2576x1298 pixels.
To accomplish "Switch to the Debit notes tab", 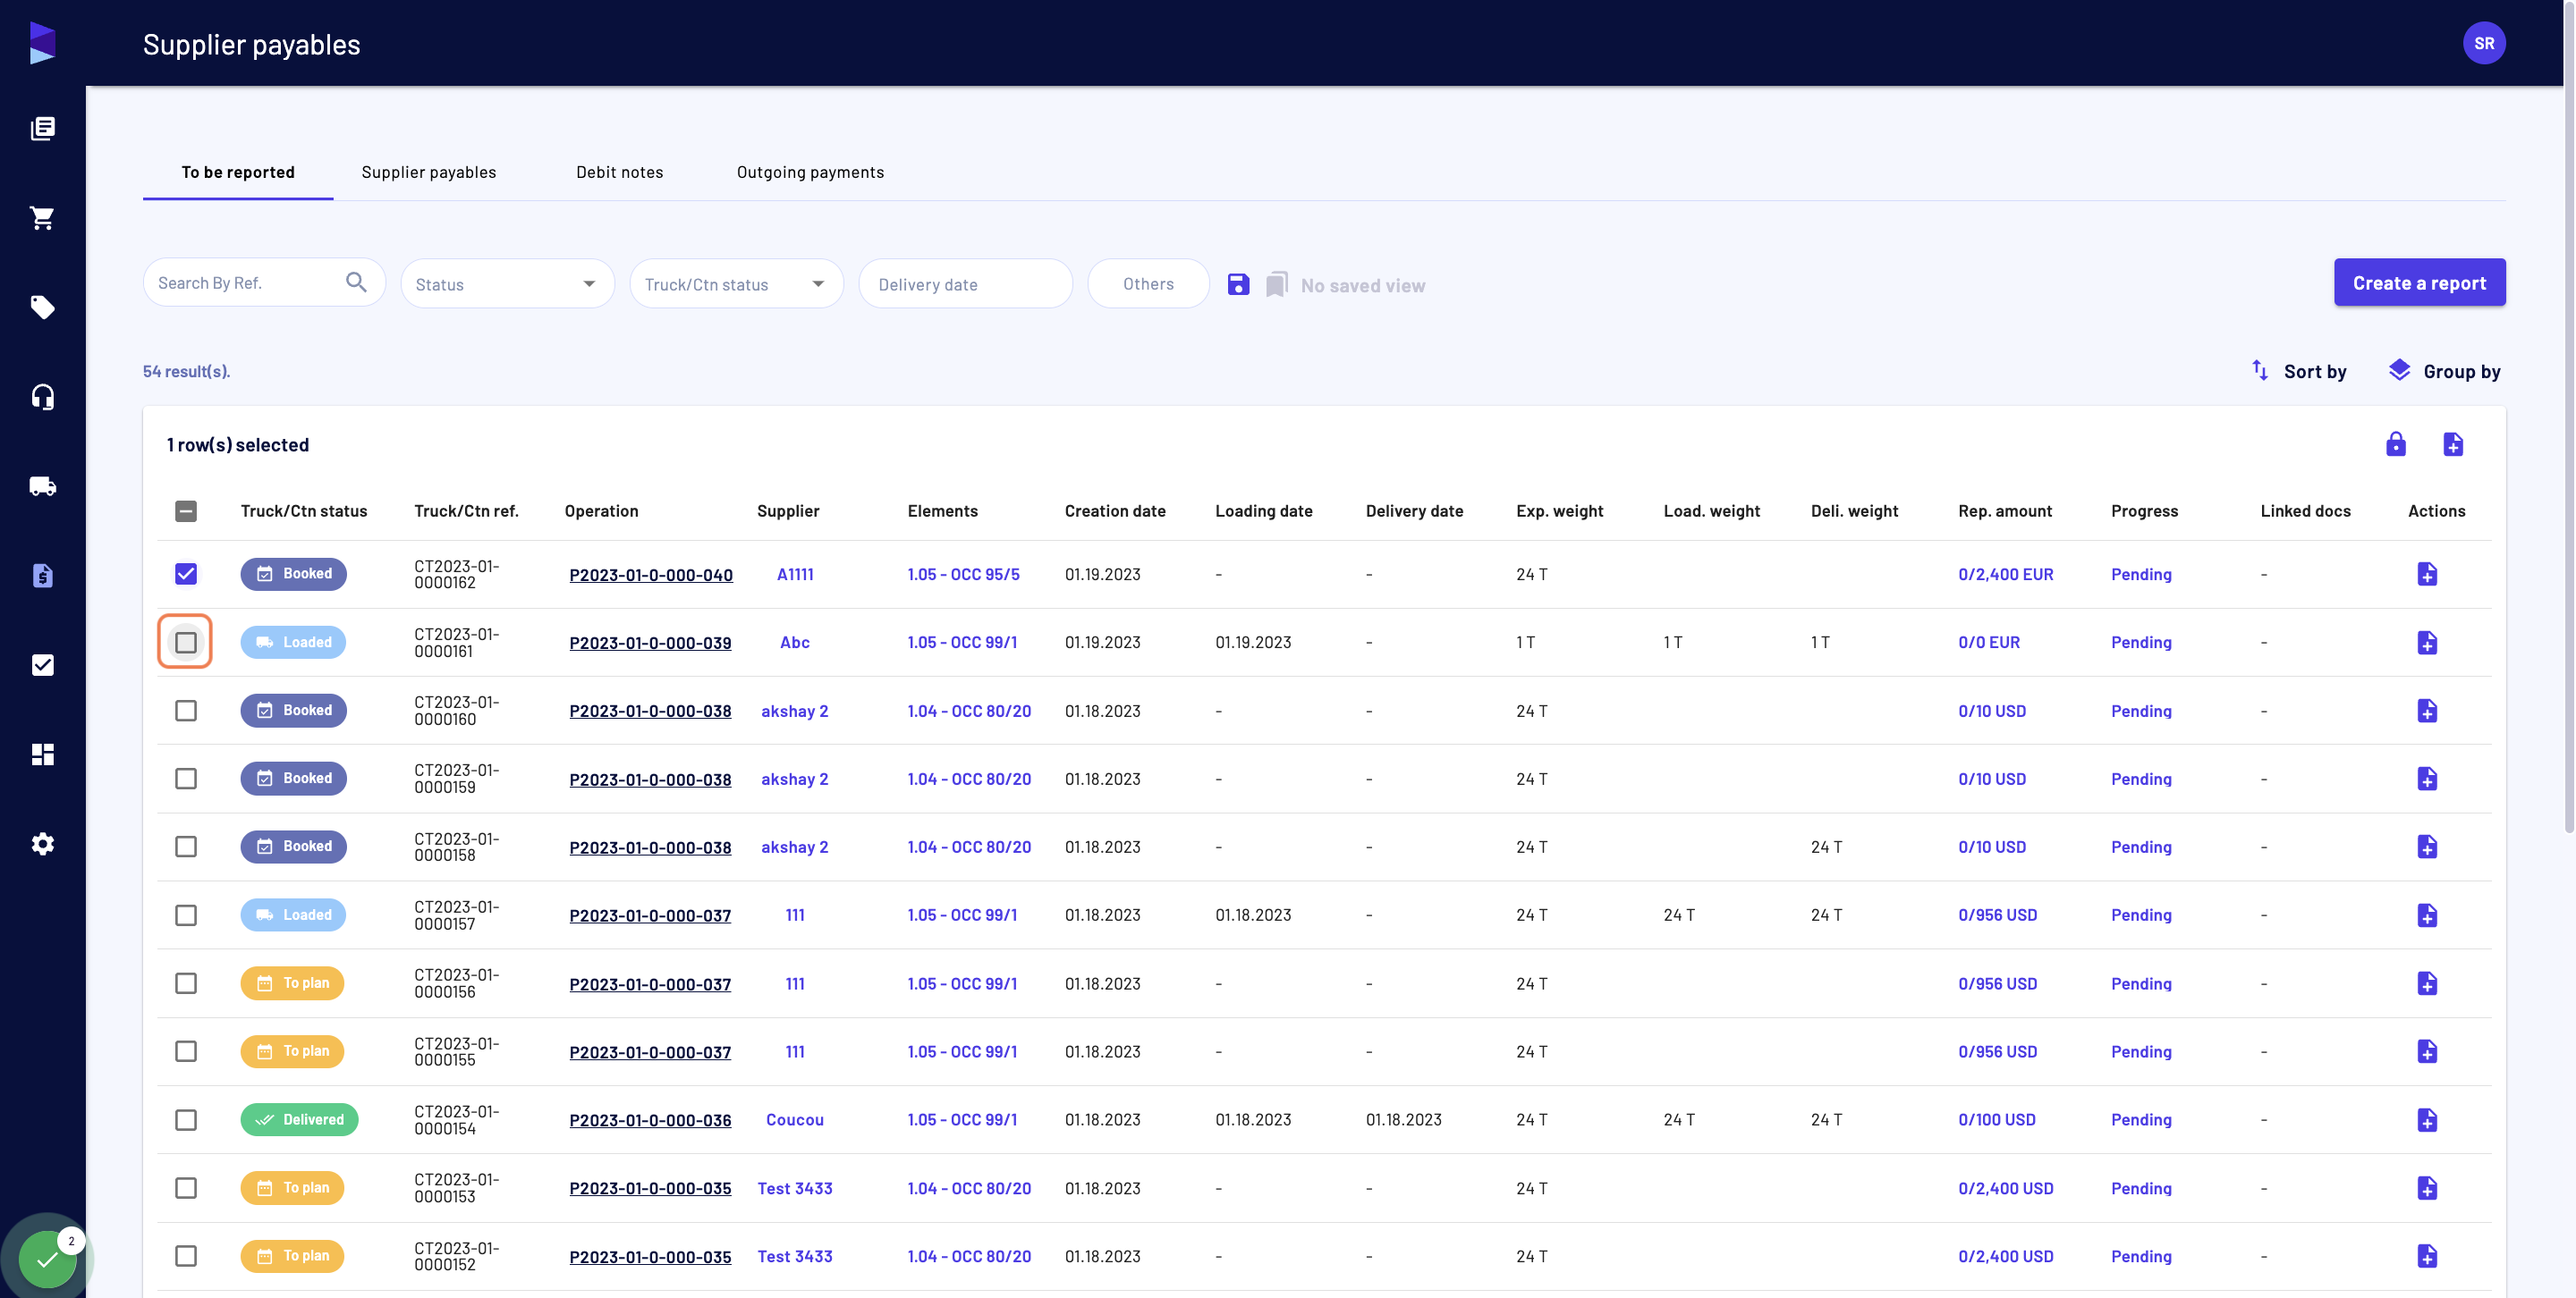I will [620, 172].
